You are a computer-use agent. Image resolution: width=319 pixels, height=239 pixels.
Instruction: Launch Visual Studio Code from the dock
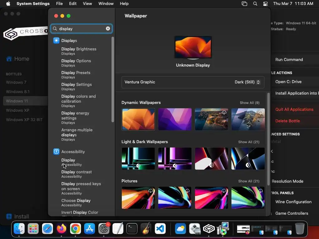pyautogui.click(x=160, y=228)
